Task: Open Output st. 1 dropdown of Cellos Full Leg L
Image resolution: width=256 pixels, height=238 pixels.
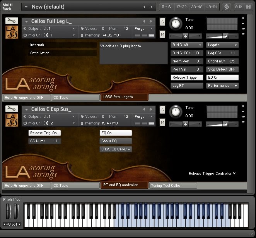Action: click(73, 29)
